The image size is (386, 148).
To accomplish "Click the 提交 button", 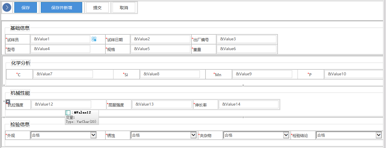I will pos(97,8).
